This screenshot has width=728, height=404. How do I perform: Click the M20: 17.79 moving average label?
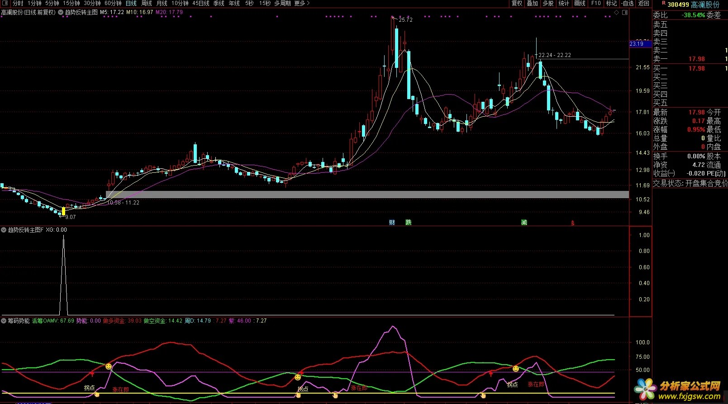click(x=169, y=12)
